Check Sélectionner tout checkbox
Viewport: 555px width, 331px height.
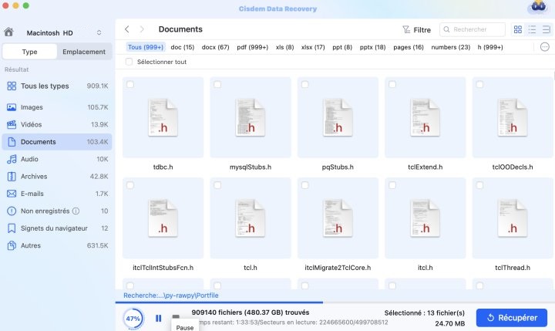pos(129,62)
